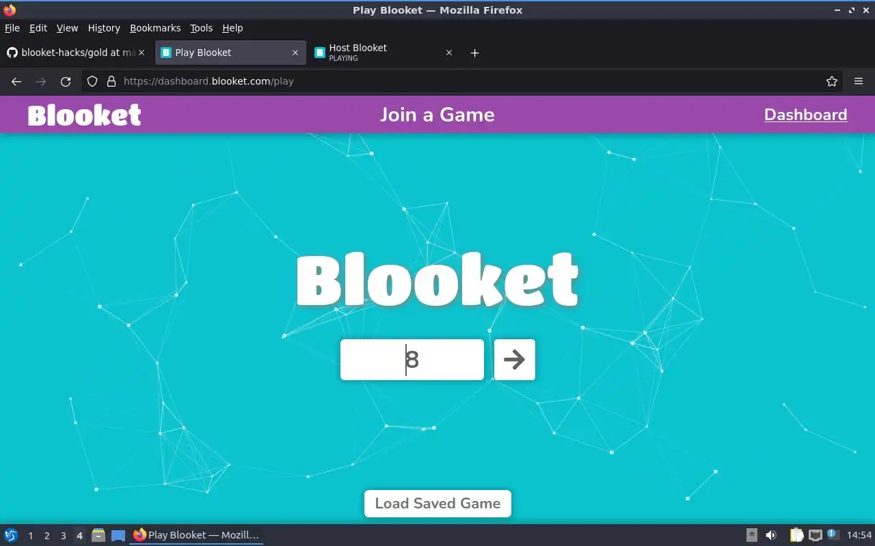This screenshot has height=546, width=875.
Task: Open file manager from taskbar
Action: [x=98, y=535]
